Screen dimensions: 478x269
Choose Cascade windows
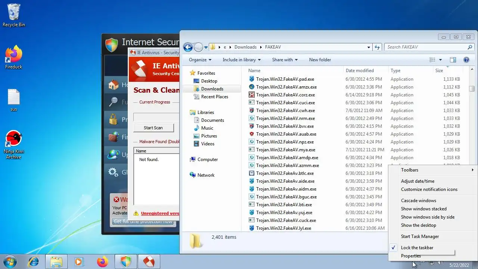[x=419, y=201]
